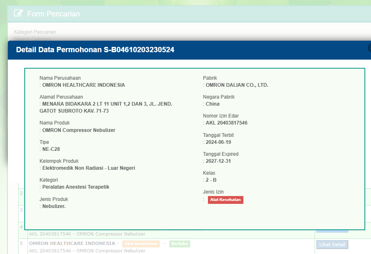
Task: Click the Kategori Pencarian label
Action: (35, 32)
